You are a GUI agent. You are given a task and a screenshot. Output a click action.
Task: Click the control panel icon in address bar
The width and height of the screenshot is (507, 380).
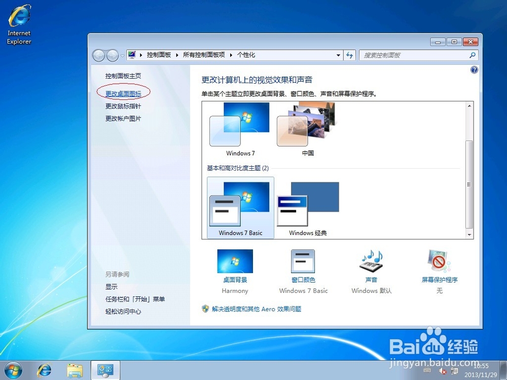132,55
